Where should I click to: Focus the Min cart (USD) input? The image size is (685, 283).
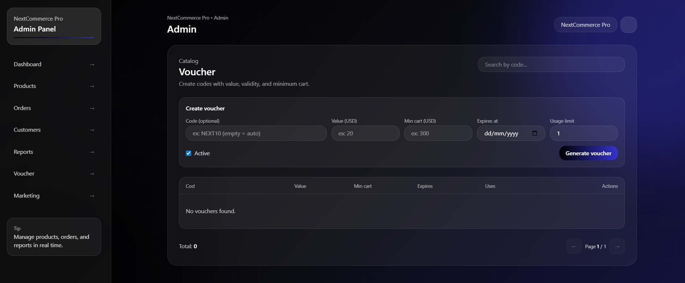point(438,133)
